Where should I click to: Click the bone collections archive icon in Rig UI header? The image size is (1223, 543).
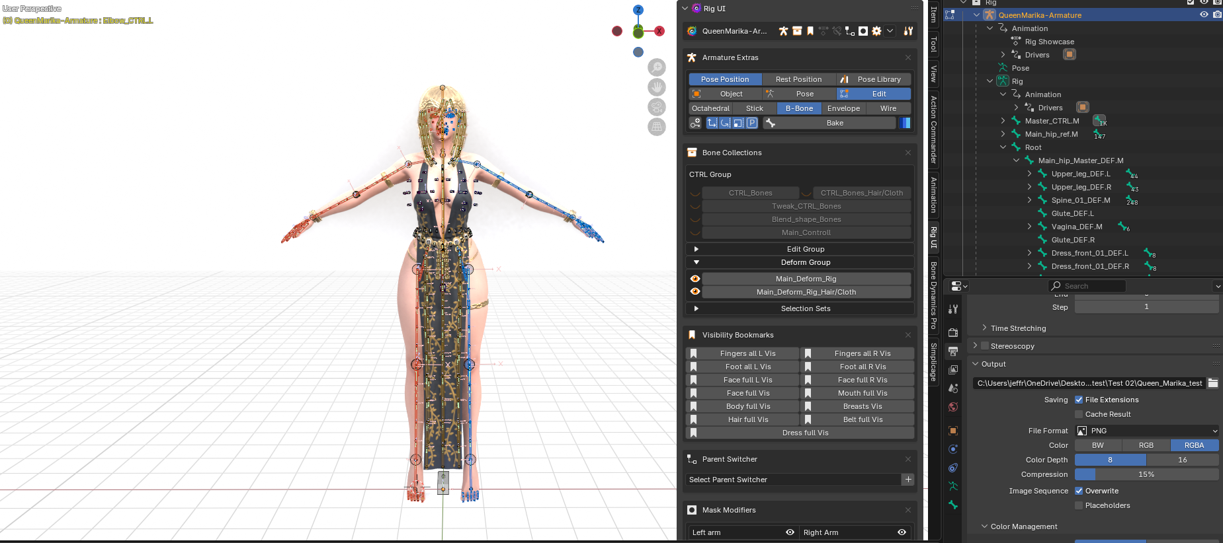tap(797, 31)
